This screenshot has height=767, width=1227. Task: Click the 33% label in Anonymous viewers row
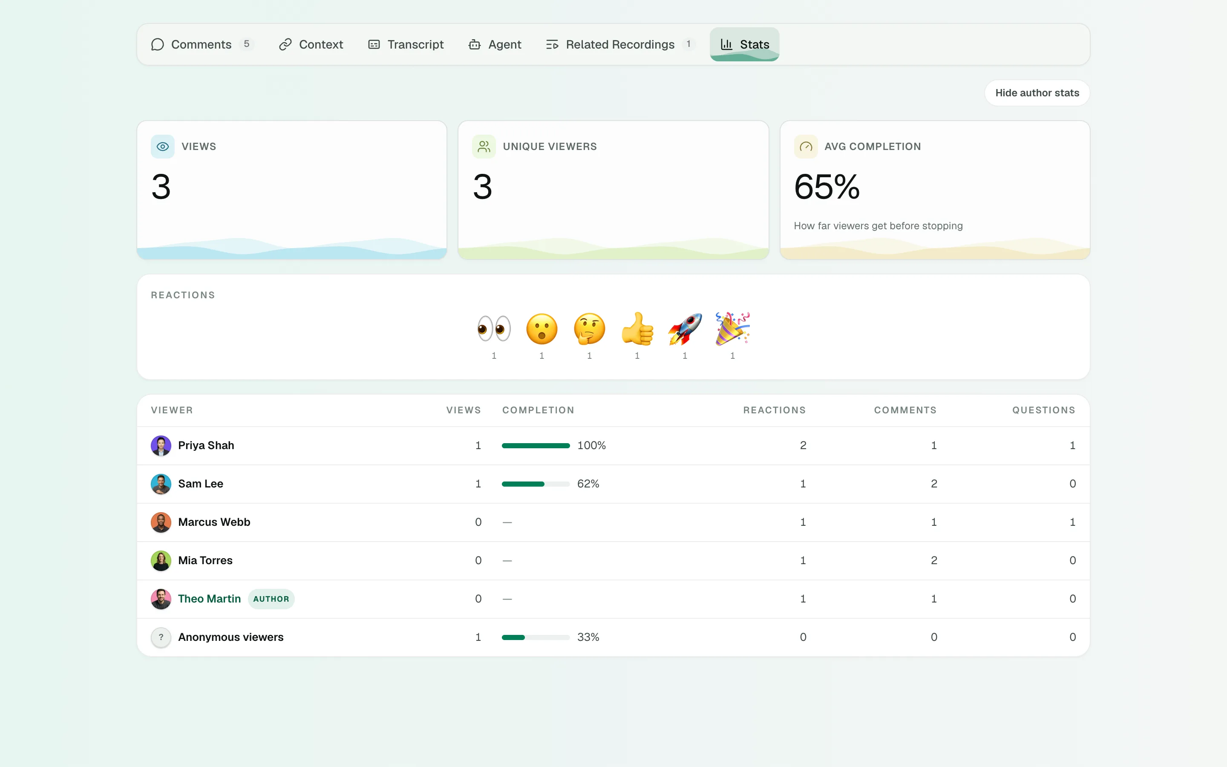tap(588, 637)
